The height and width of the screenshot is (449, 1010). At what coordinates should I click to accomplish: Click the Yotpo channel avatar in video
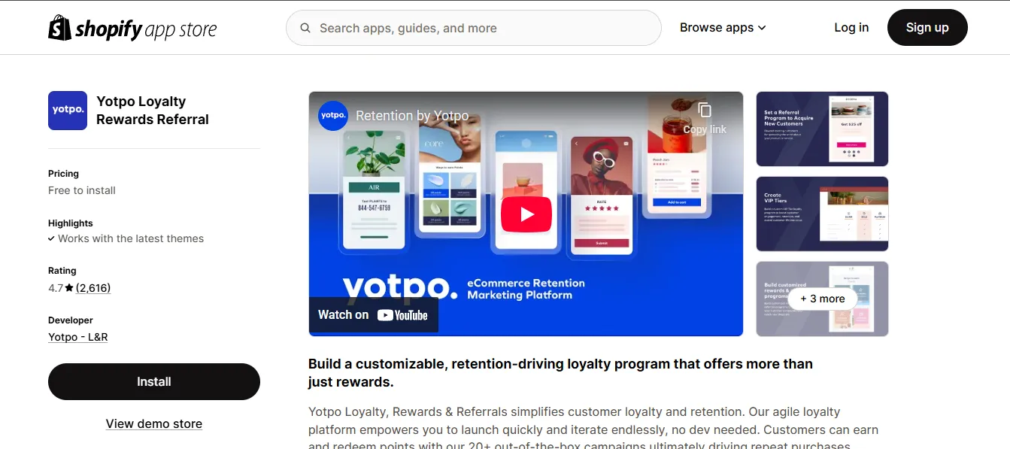[333, 116]
